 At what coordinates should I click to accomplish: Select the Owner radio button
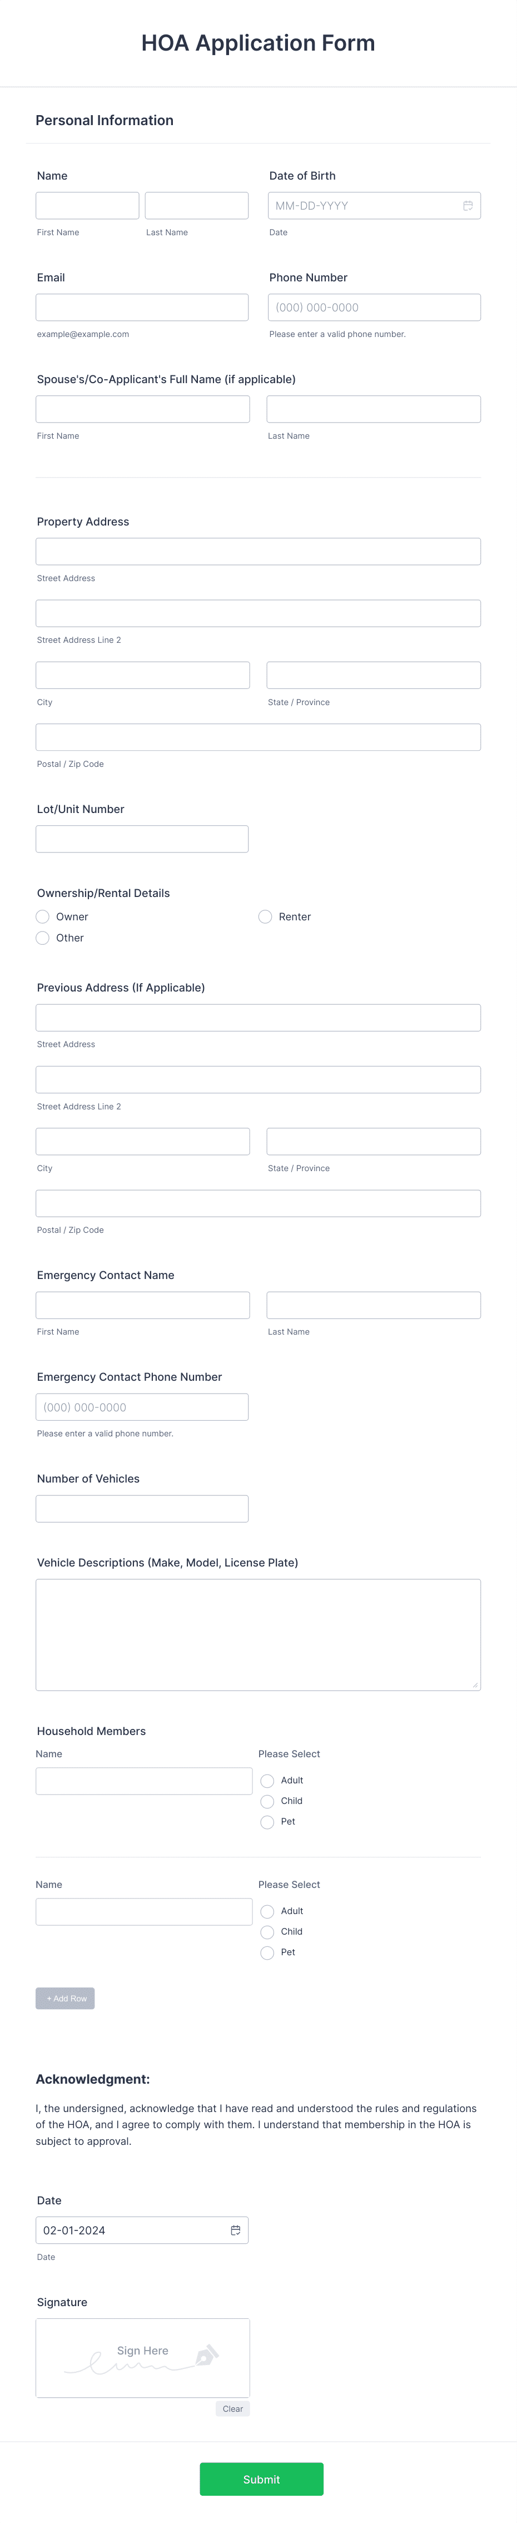tap(42, 917)
